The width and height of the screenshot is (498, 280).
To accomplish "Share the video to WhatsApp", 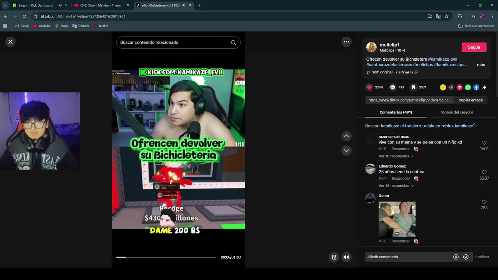I will [468, 87].
